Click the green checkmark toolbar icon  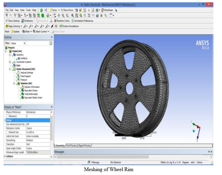[x=41, y=10]
